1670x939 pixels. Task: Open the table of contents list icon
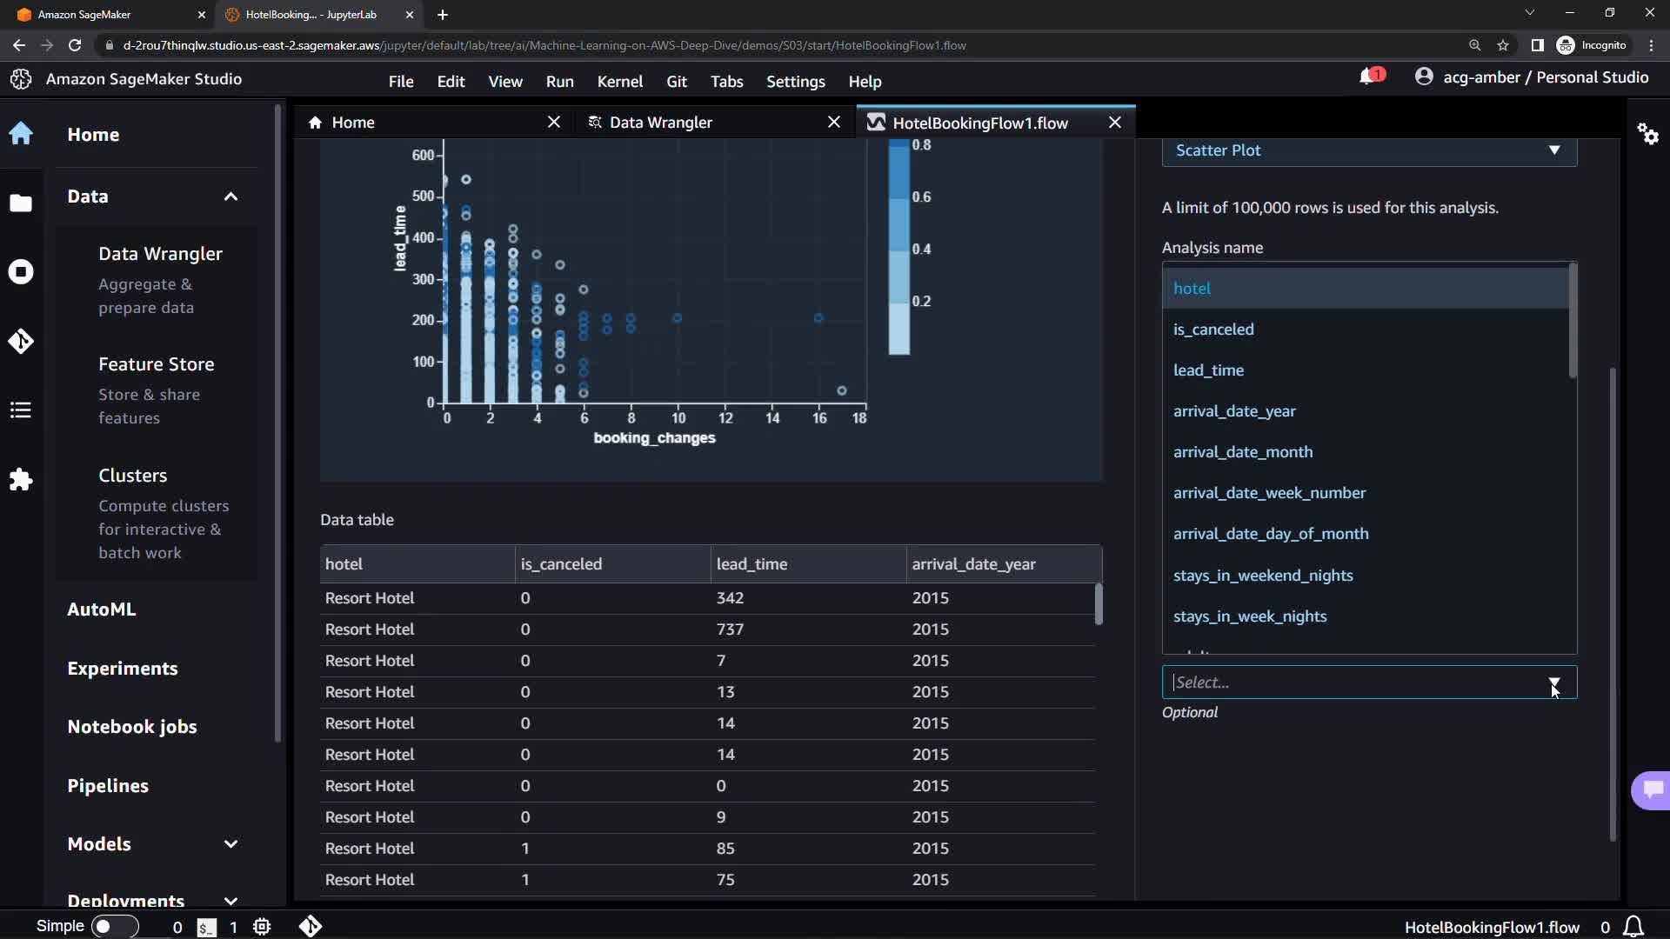21,410
